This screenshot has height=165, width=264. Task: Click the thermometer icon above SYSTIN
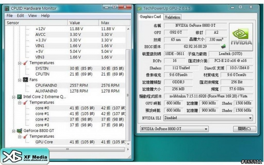pos(26,63)
